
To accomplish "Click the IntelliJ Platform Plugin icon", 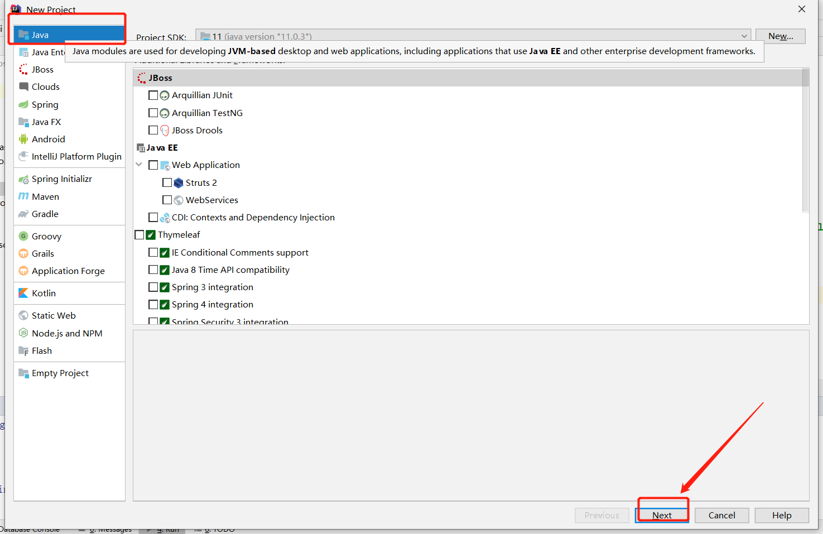I will click(x=23, y=156).
